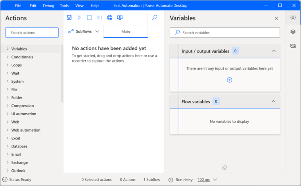Stop the flow using the square icon
301x186 pixels.
(x=89, y=17)
